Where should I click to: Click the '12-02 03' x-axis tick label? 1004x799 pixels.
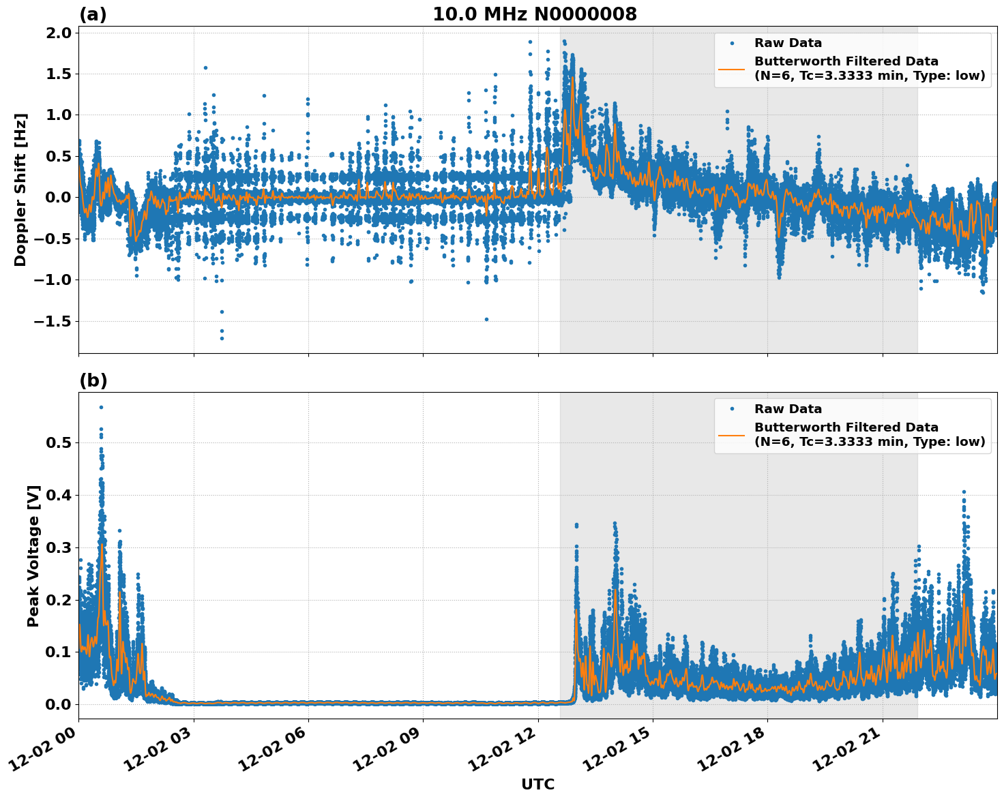click(x=157, y=749)
